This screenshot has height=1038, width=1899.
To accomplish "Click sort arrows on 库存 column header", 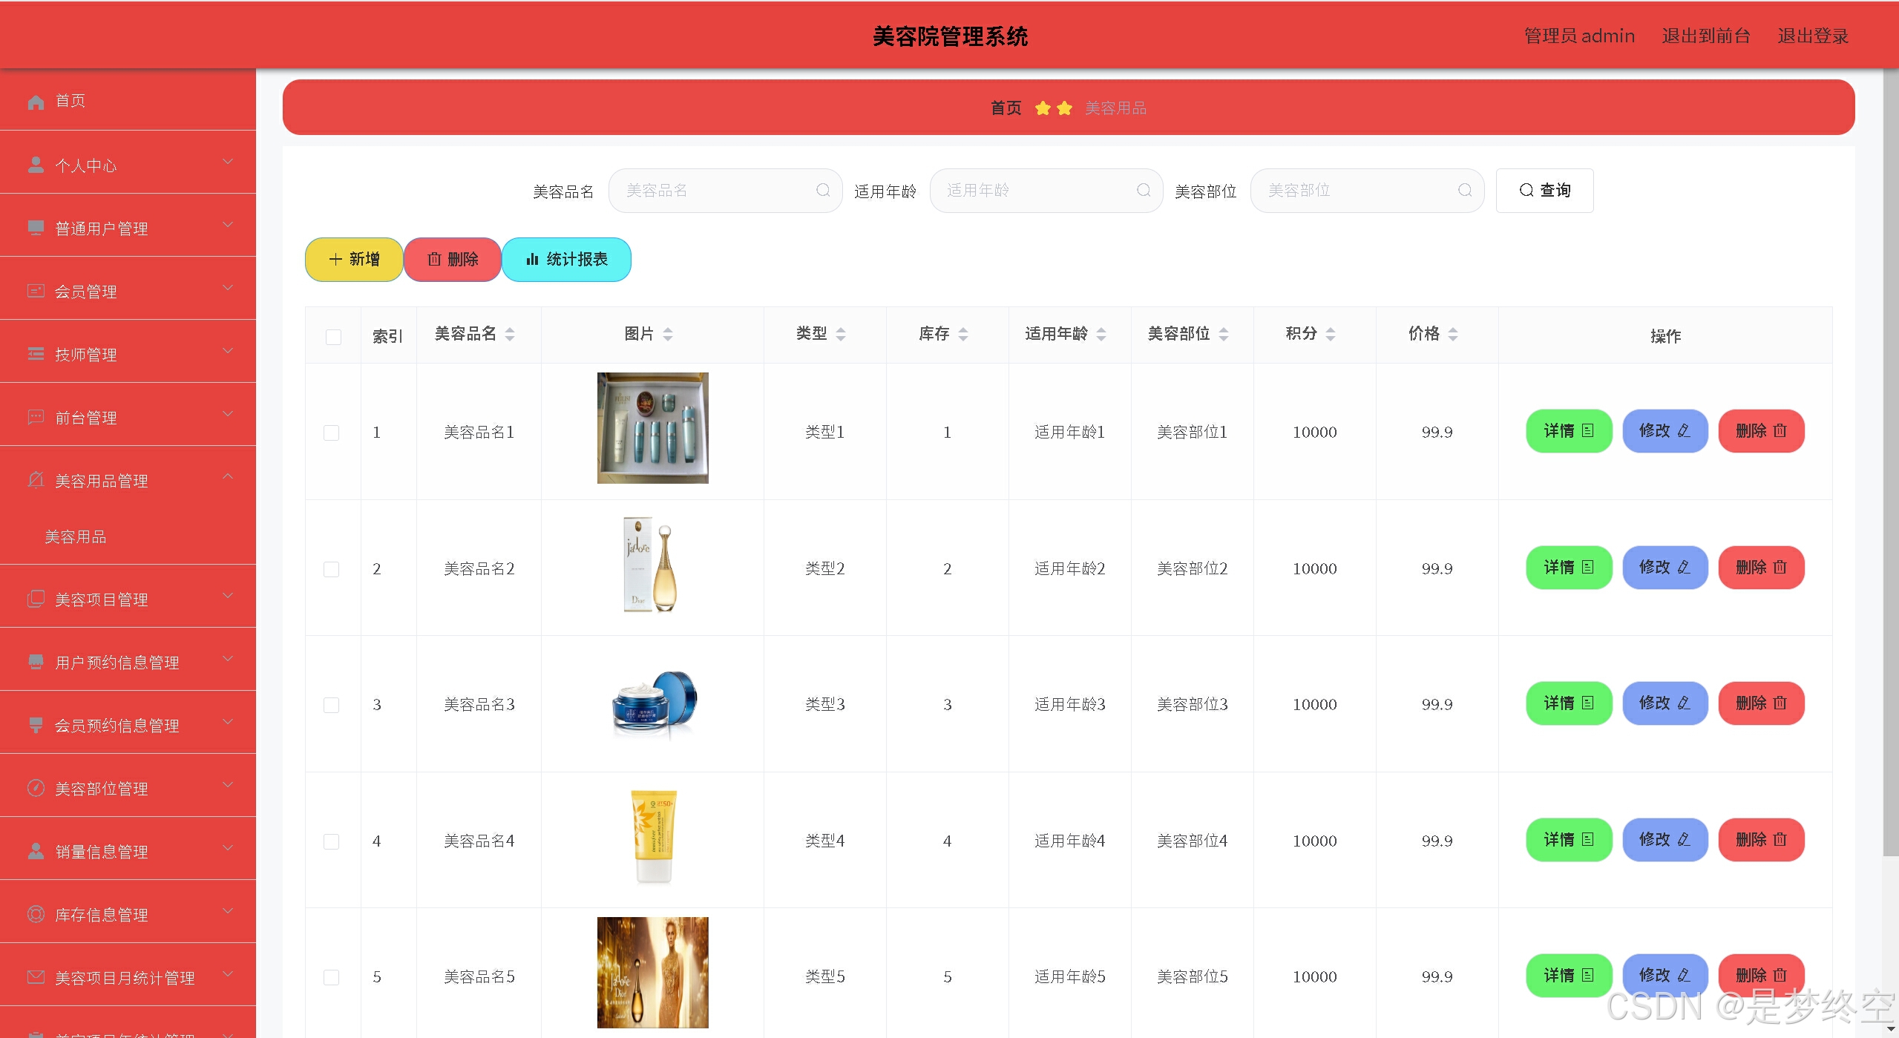I will click(x=962, y=335).
